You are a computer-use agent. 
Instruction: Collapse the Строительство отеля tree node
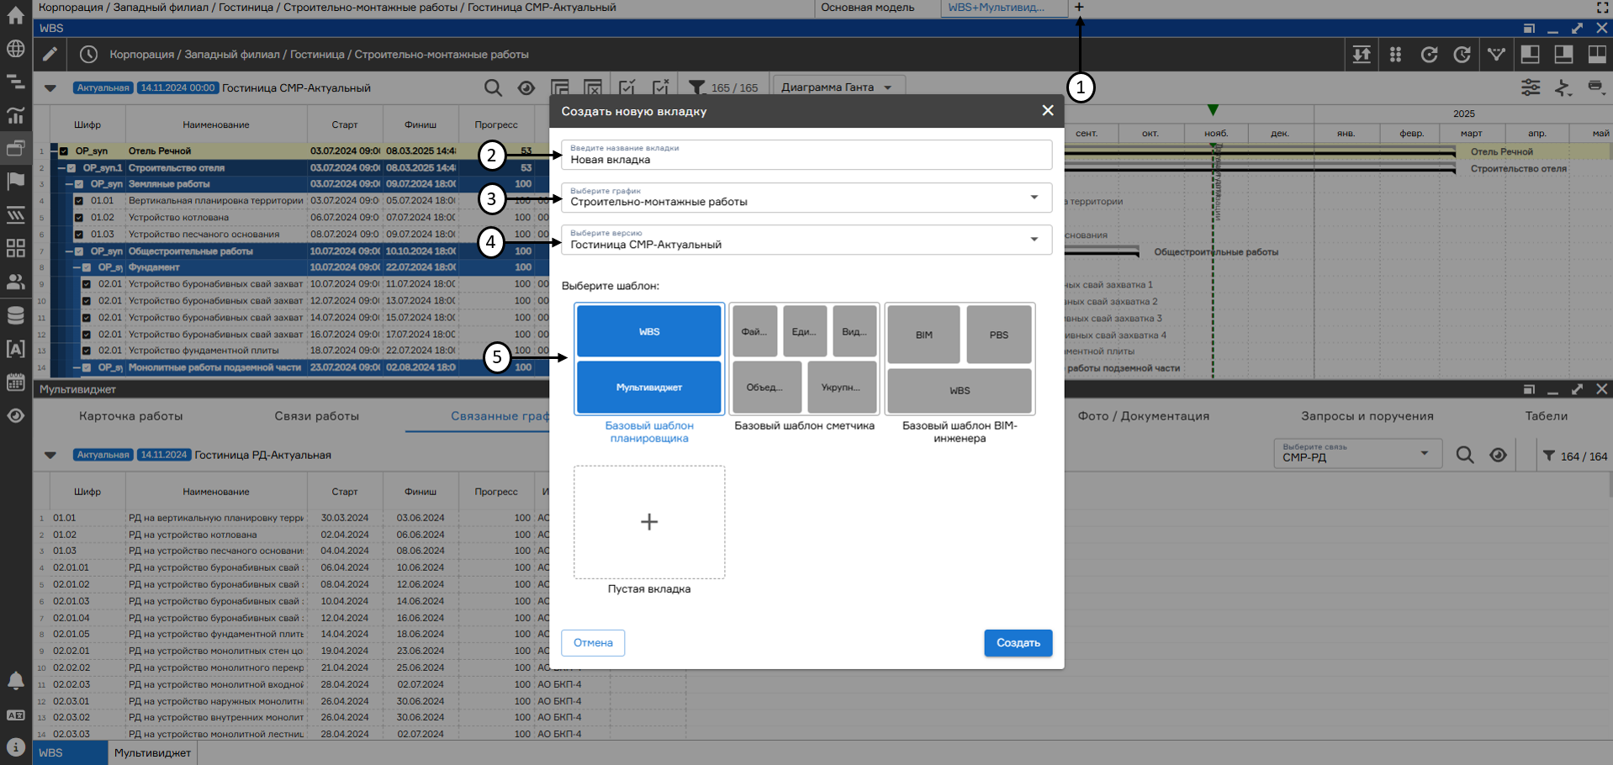tap(61, 168)
